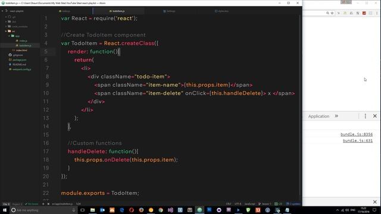Image resolution: width=381 pixels, height=214 pixels.
Task: Open index.html in the tree view
Action: [20, 50]
